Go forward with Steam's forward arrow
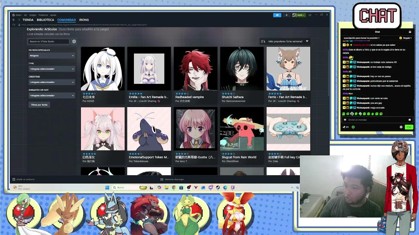The image size is (419, 235). 19,20
